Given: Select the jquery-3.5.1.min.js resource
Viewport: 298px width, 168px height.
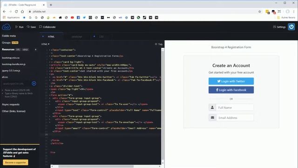Looking at the screenshot, I should coord(11,70).
